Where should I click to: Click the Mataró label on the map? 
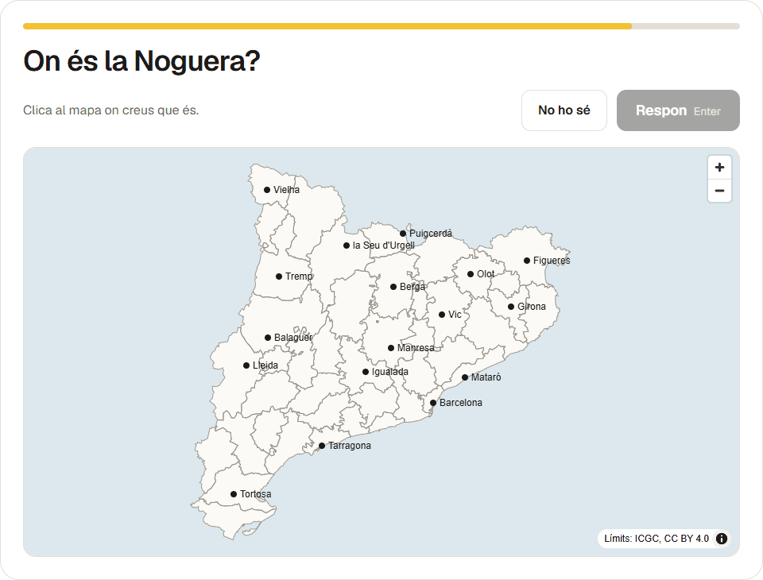click(486, 377)
